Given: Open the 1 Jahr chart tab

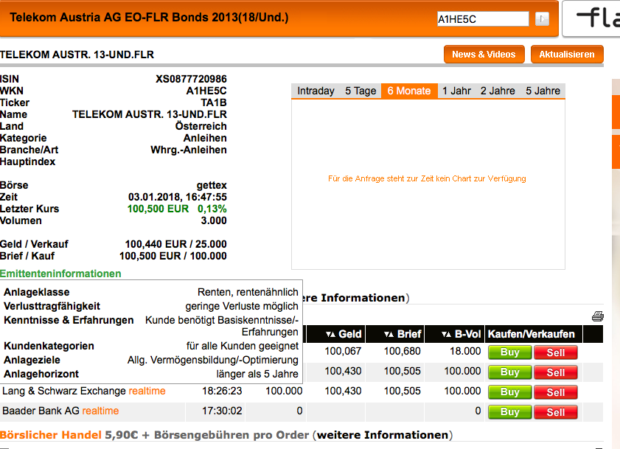Looking at the screenshot, I should click(456, 91).
